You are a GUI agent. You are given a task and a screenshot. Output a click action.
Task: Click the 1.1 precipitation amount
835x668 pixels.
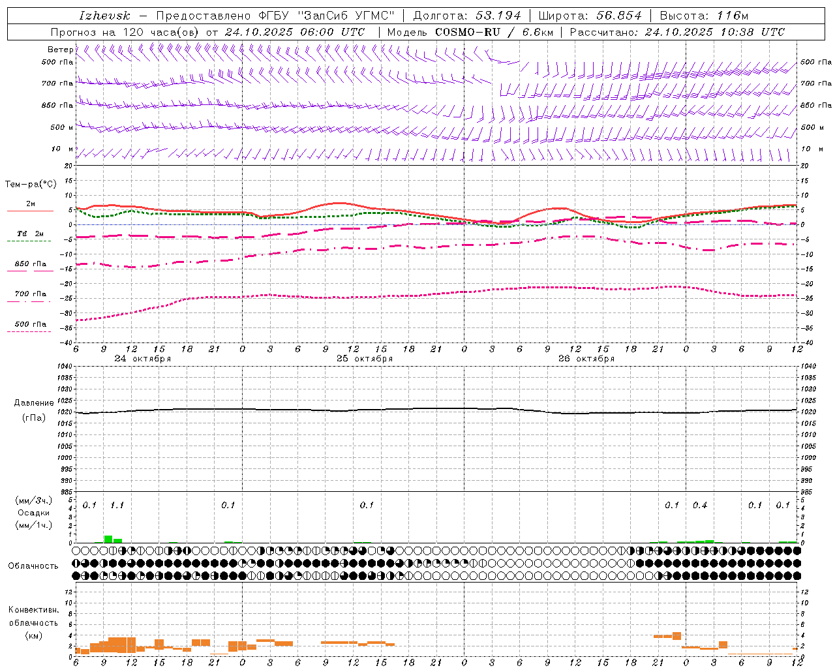click(117, 506)
